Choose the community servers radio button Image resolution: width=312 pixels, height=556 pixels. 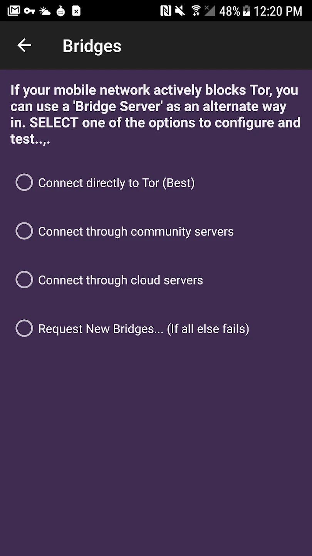click(x=24, y=231)
